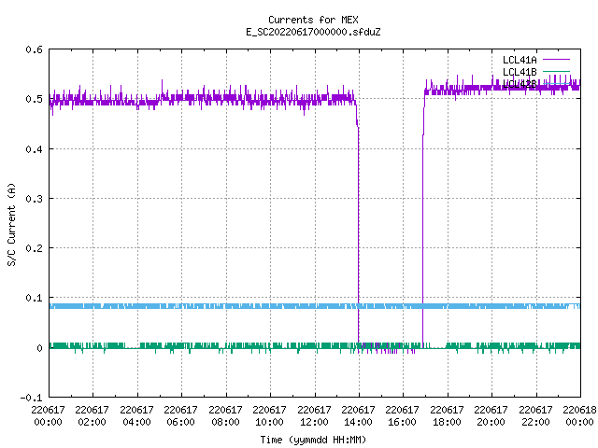Click the x-axis tick label 220617 16:00
Viewport: 598px width, 448px height.
pyautogui.click(x=403, y=416)
